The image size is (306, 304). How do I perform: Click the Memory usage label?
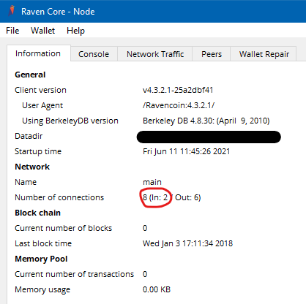pos(42,289)
